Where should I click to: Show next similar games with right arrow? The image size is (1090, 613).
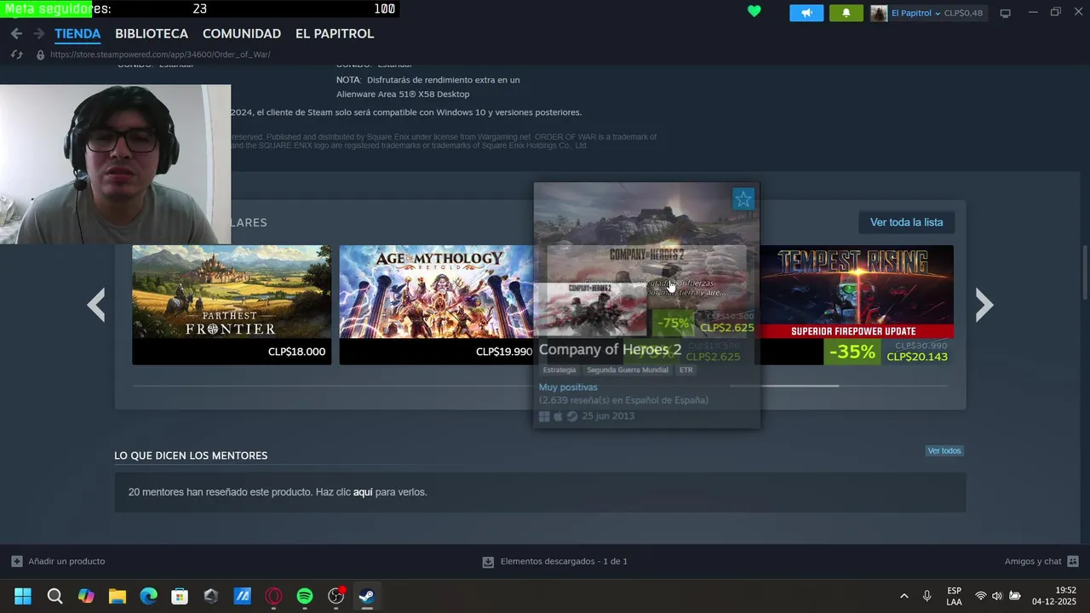coord(984,305)
